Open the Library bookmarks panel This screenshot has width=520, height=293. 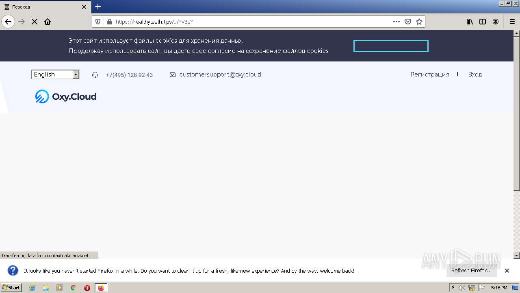[470, 22]
